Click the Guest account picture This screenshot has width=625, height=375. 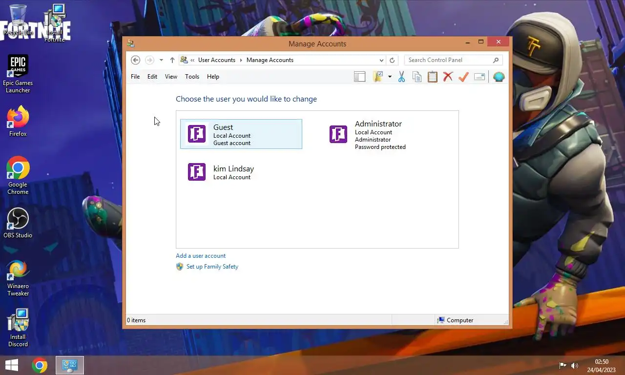(197, 134)
